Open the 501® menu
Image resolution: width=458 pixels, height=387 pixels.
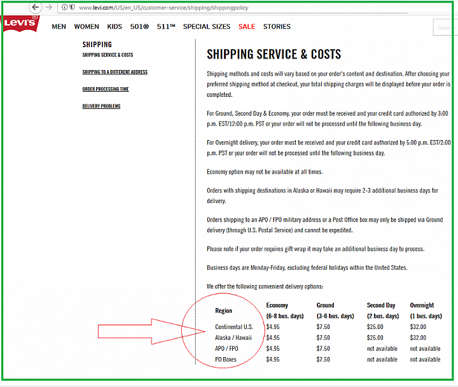[139, 27]
